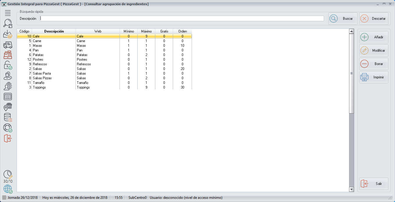Open the red cash register icon
This screenshot has height=202, width=395.
[8, 55]
